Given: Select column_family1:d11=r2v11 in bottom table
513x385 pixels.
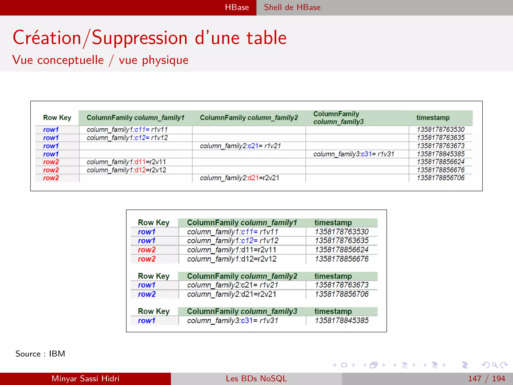Looking at the screenshot, I should click(232, 250).
